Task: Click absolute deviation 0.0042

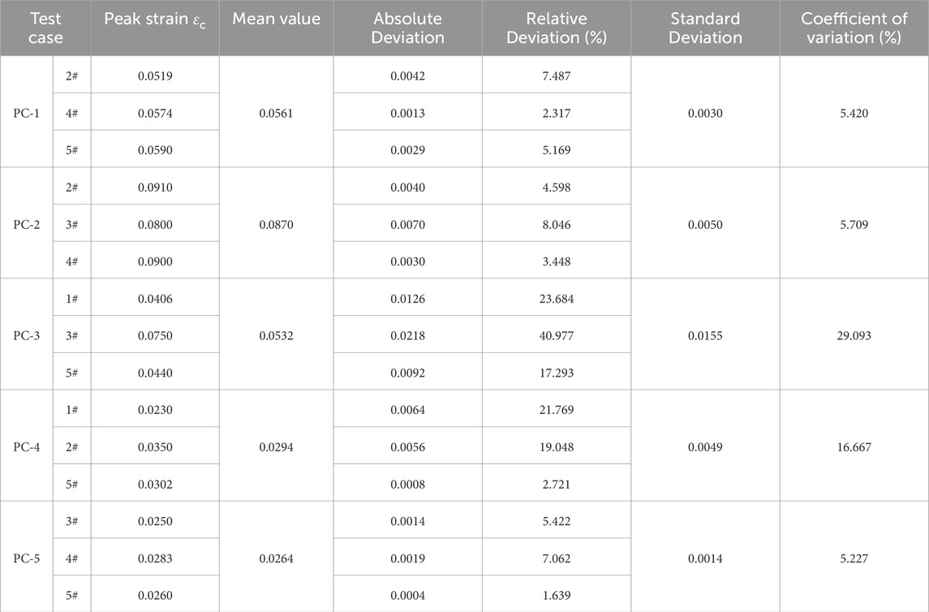Action: click(x=407, y=75)
